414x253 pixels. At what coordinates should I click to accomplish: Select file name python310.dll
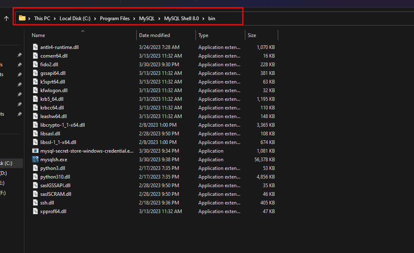[55, 177]
